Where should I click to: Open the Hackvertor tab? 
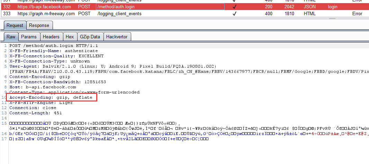(117, 37)
